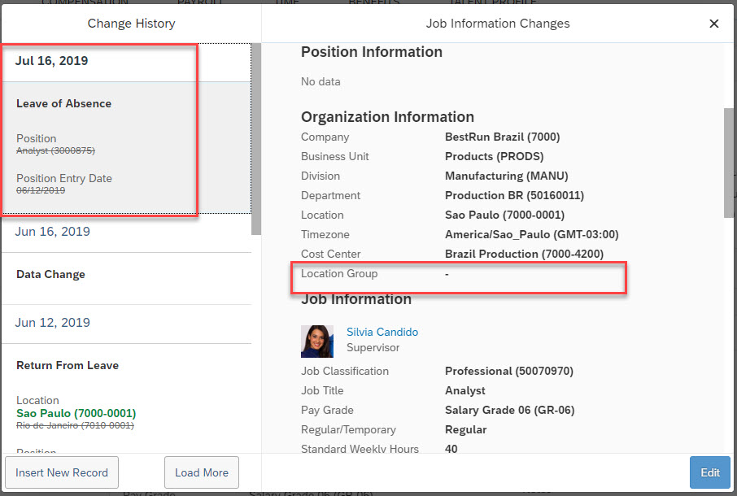737x496 pixels.
Task: Click Cost Center value Brazil Production (7000-4200)
Action: 525,255
